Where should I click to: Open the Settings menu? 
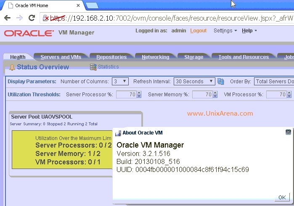pyautogui.click(x=225, y=31)
